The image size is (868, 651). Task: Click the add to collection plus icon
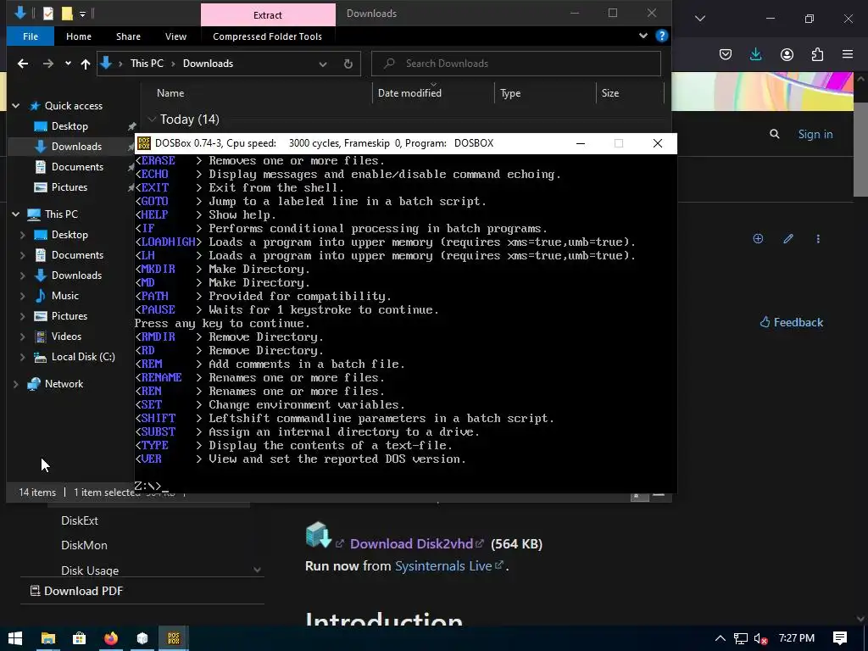759,238
